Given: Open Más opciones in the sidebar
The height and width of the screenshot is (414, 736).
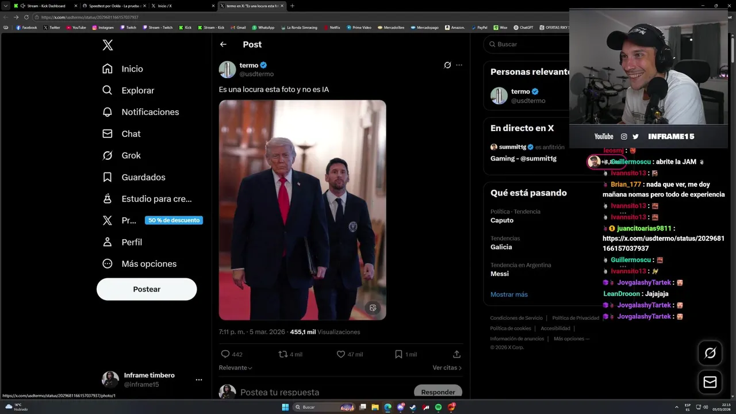Looking at the screenshot, I should 139,264.
